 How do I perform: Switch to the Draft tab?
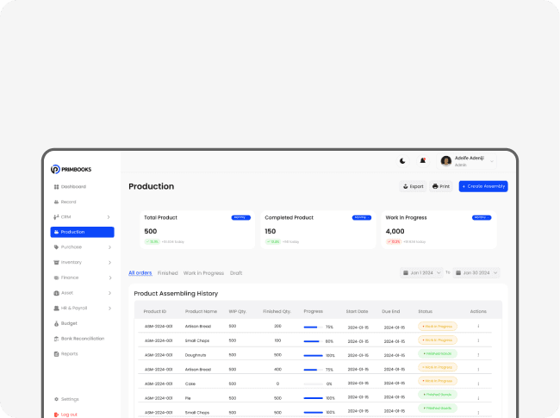tap(236, 273)
